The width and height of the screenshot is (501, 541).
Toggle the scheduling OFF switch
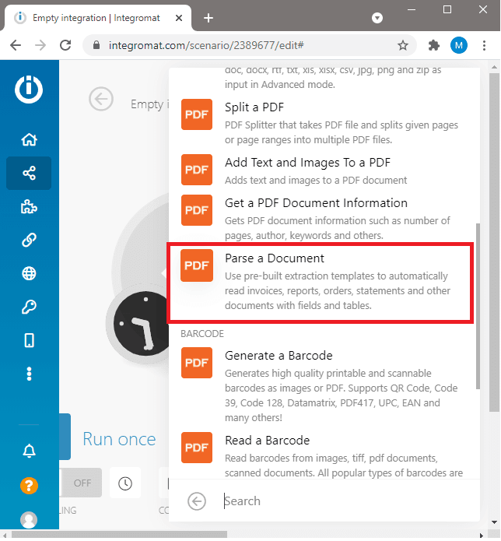click(82, 483)
